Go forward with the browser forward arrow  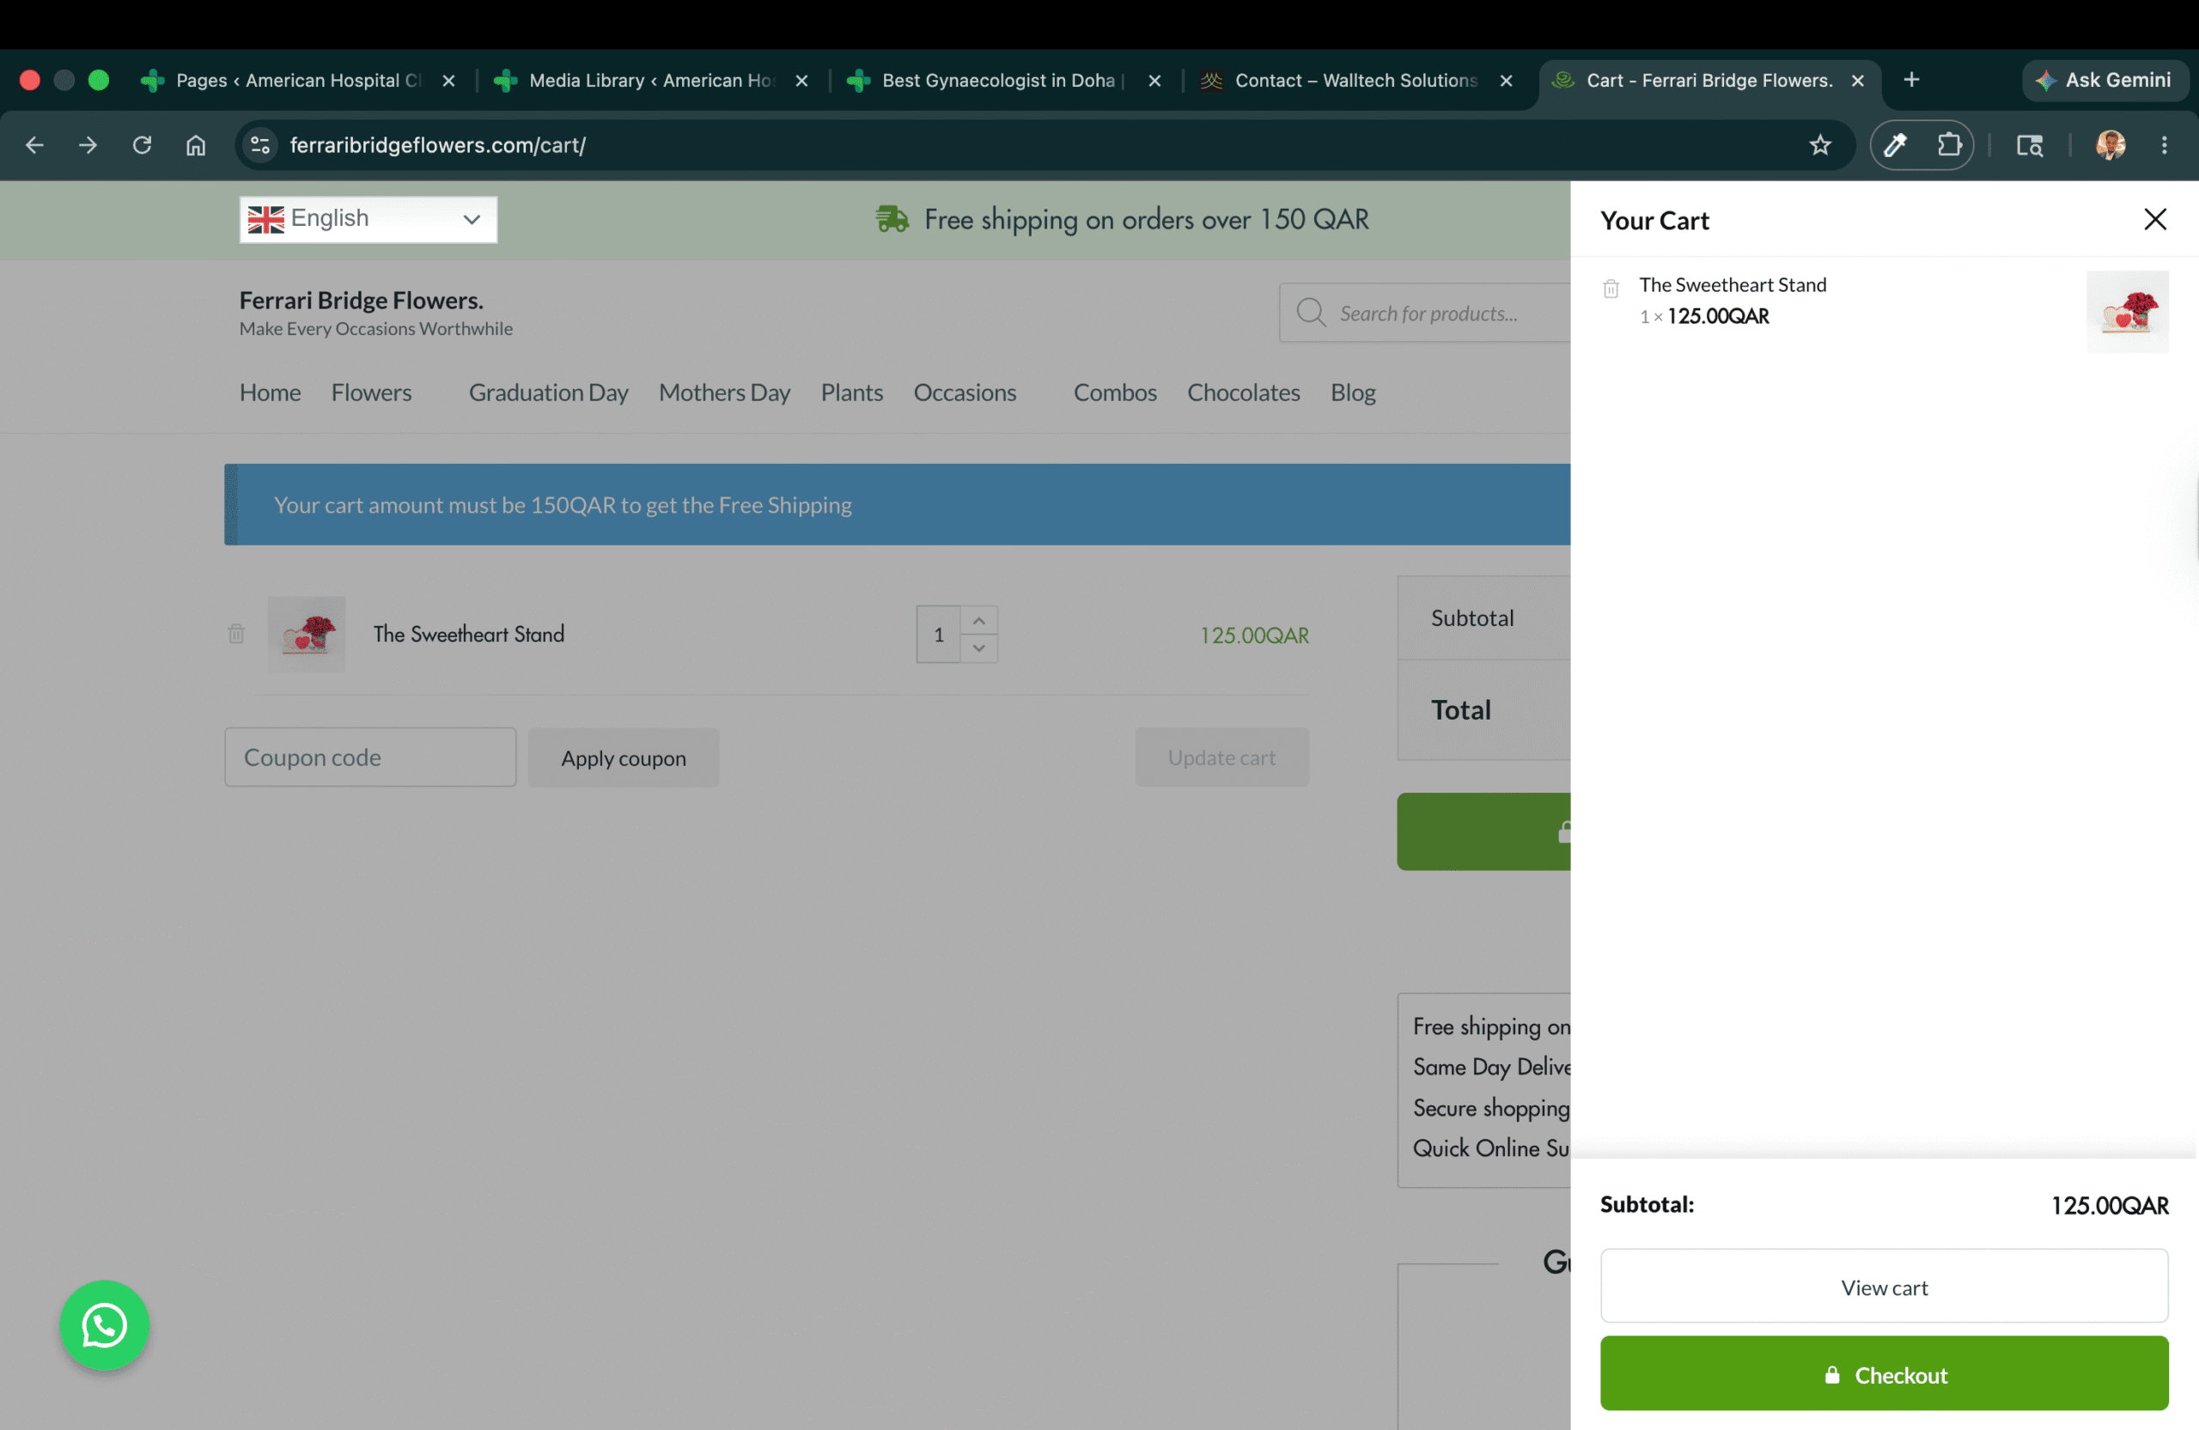88,145
